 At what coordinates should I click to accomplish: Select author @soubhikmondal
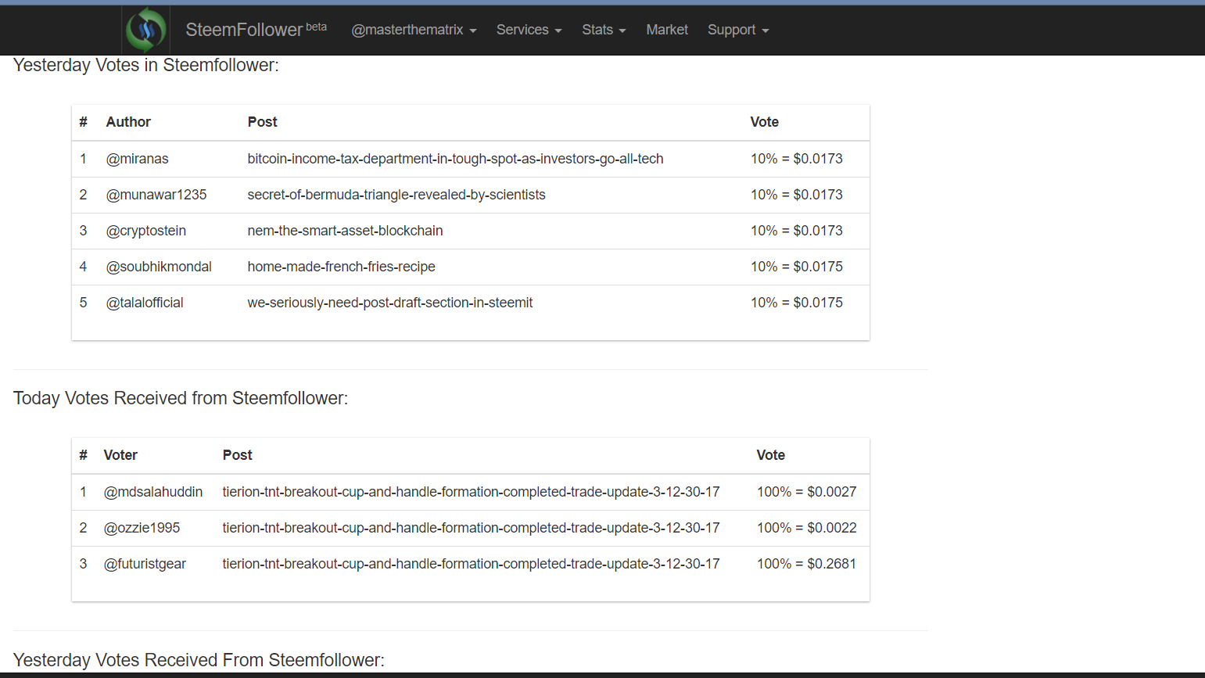click(x=159, y=267)
